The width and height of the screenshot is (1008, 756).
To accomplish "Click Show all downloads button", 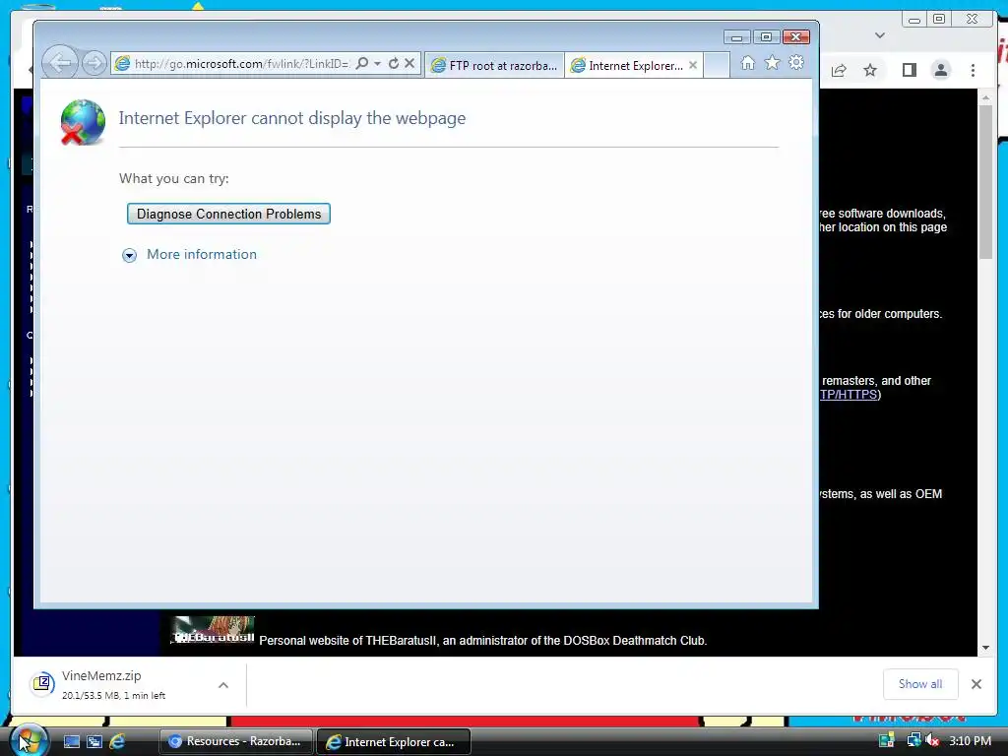I will pos(920,685).
